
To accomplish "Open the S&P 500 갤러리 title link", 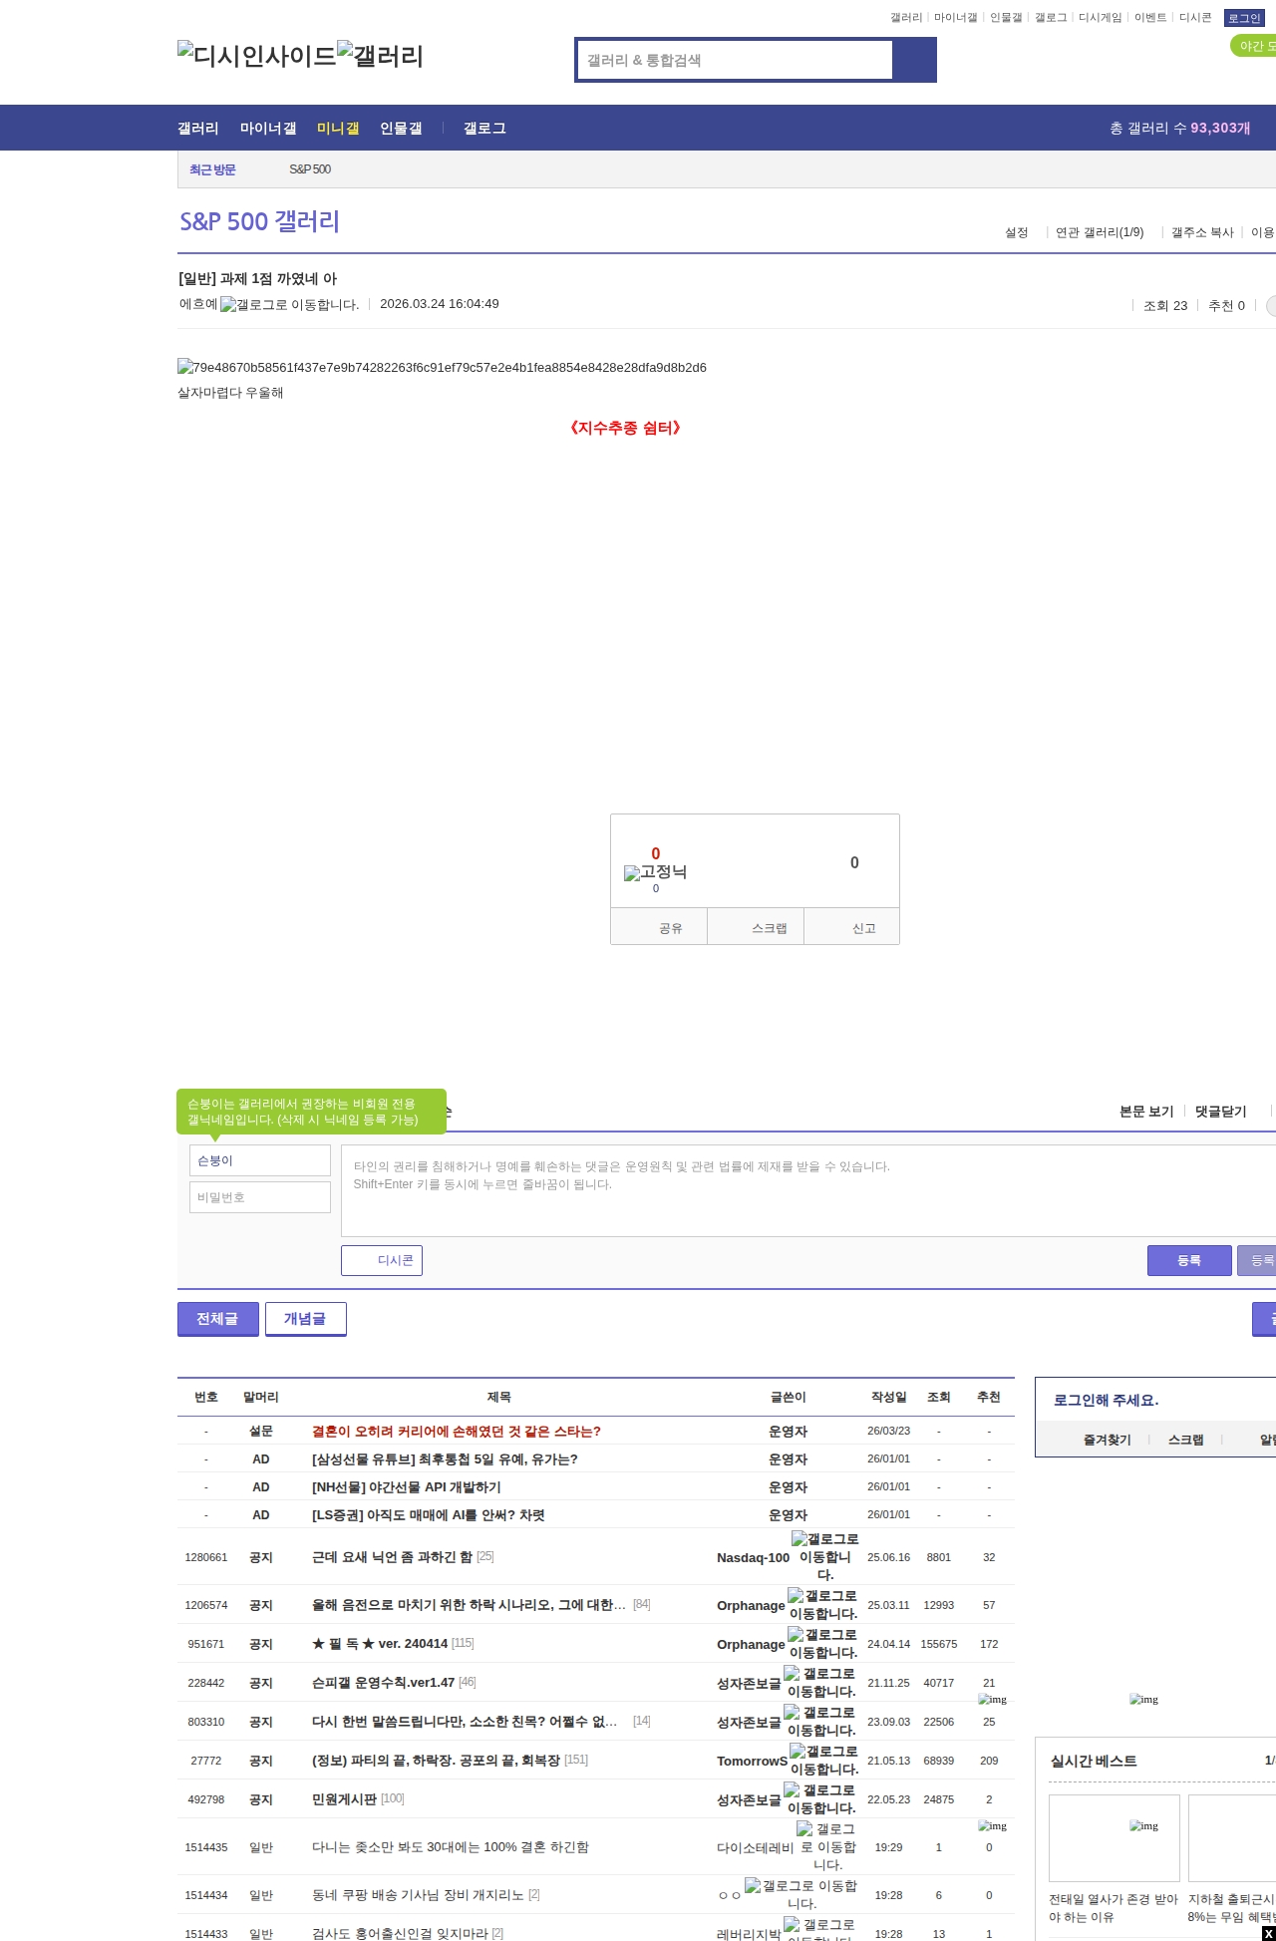I will coord(259,221).
